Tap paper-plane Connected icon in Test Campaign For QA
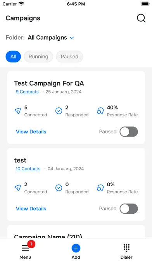 pos(18,111)
